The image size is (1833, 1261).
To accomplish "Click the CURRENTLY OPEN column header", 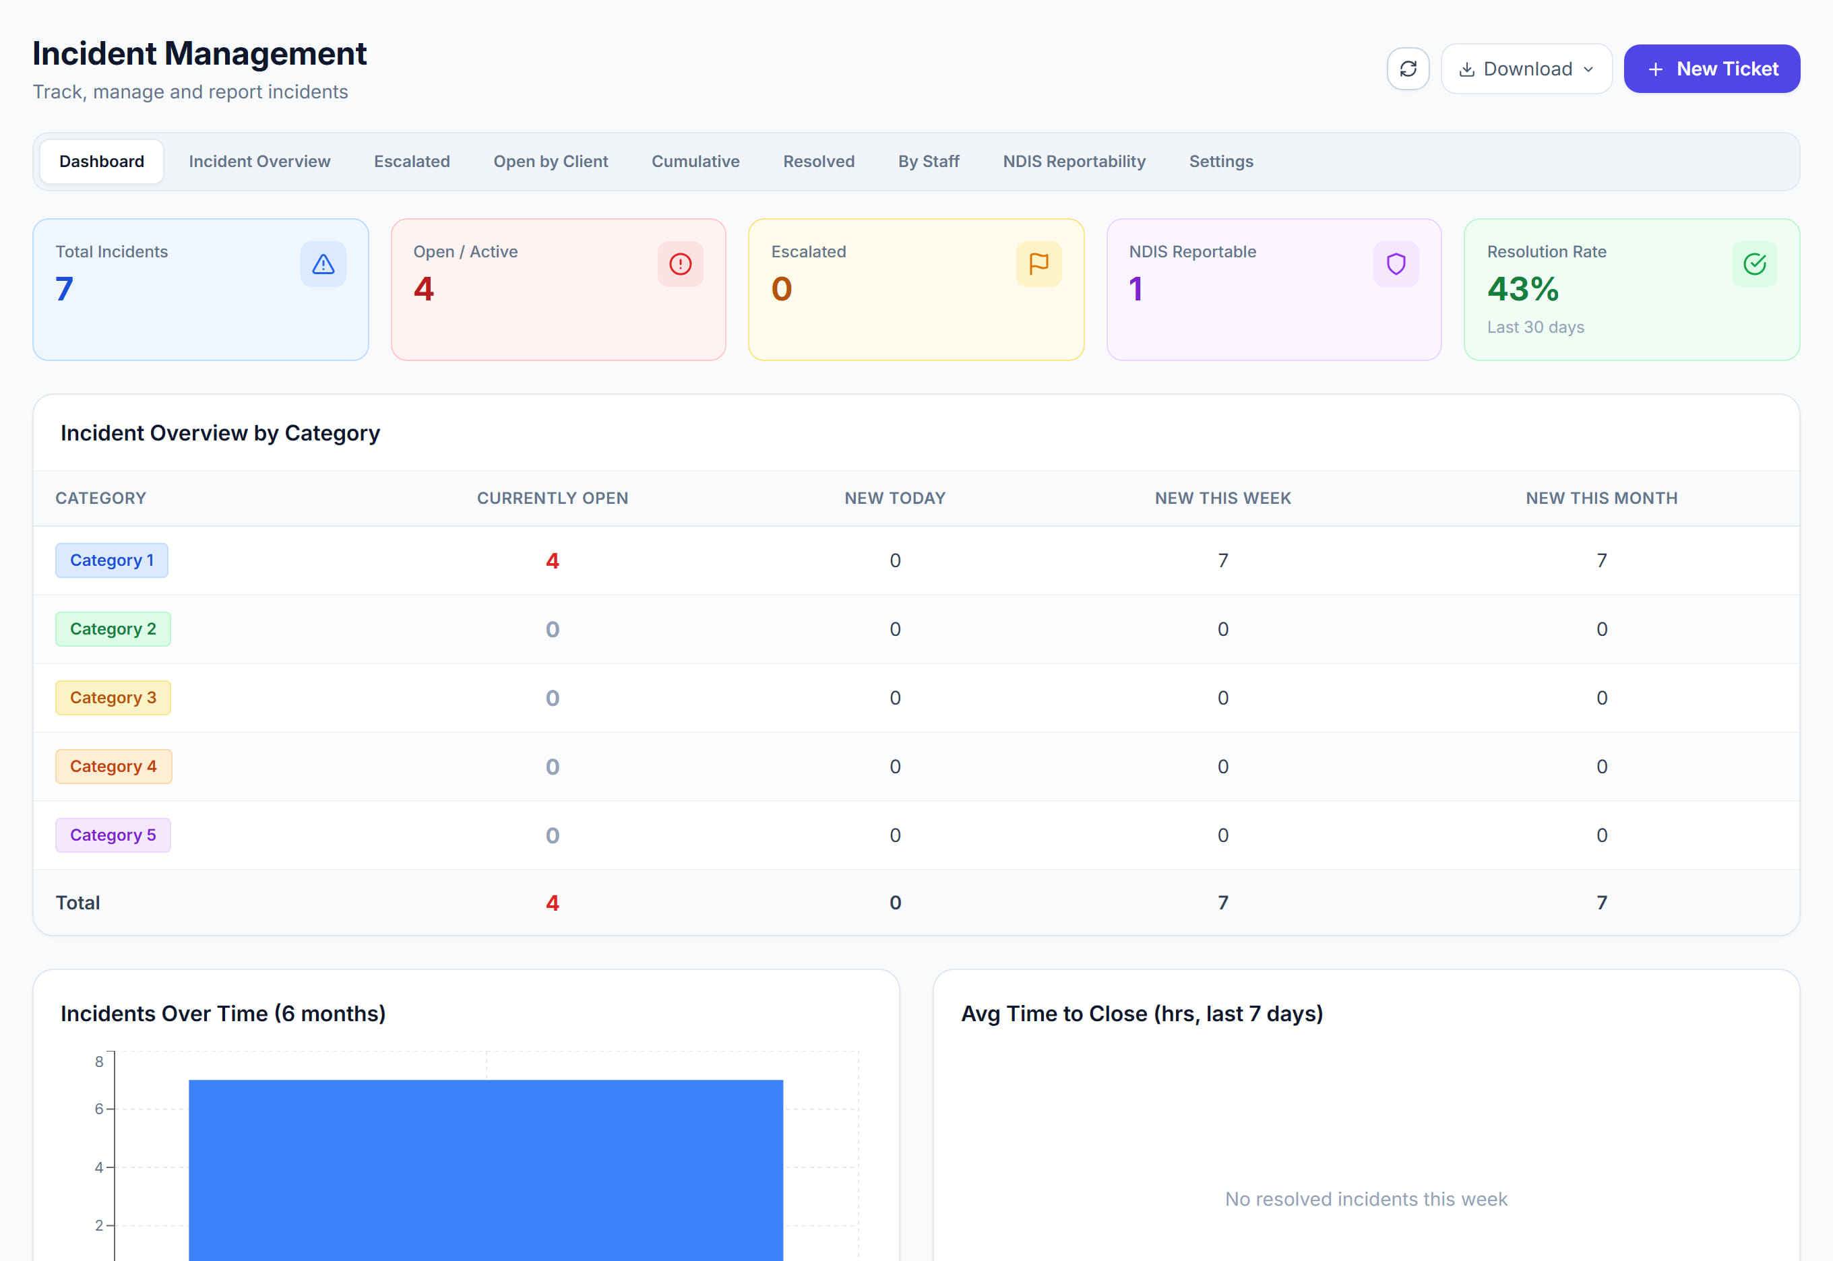I will 553,498.
